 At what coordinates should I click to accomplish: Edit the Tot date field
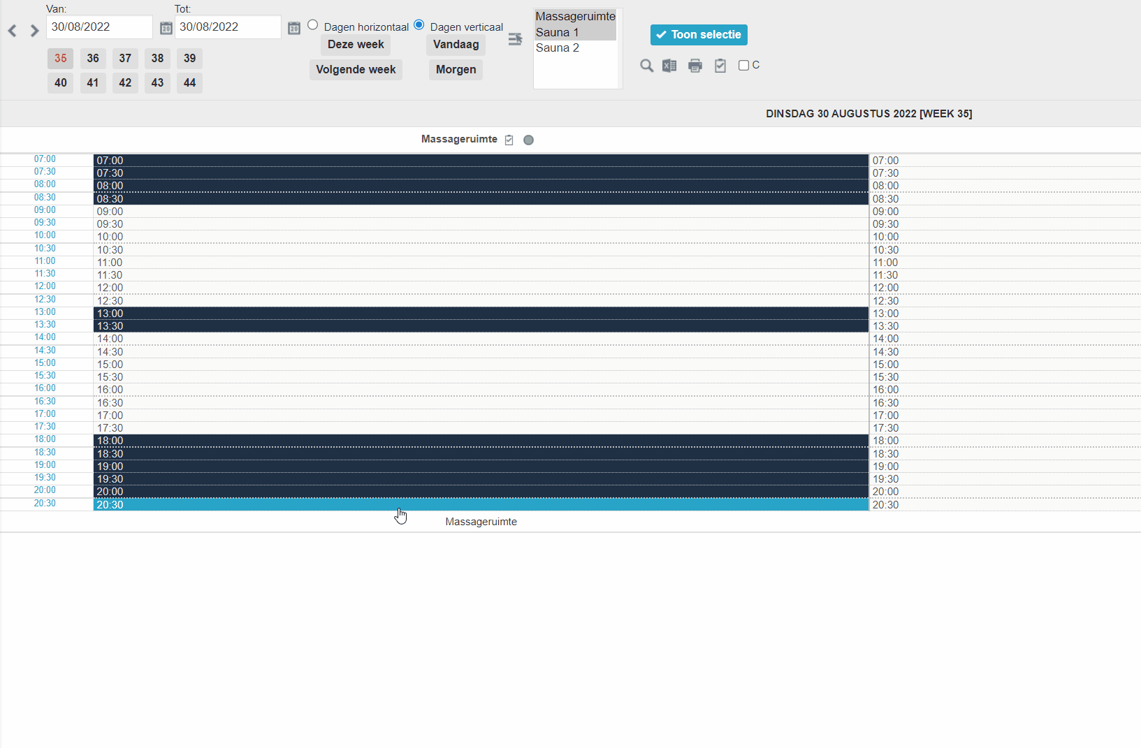(228, 27)
